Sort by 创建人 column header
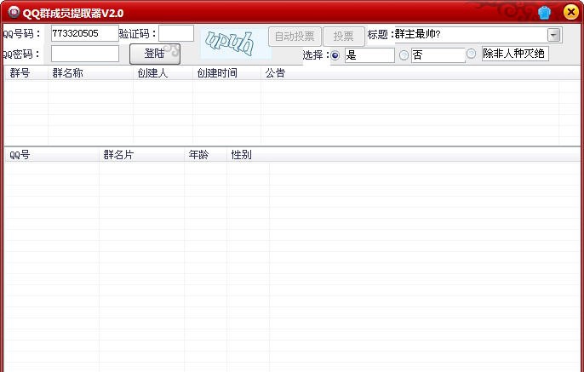 163,73
